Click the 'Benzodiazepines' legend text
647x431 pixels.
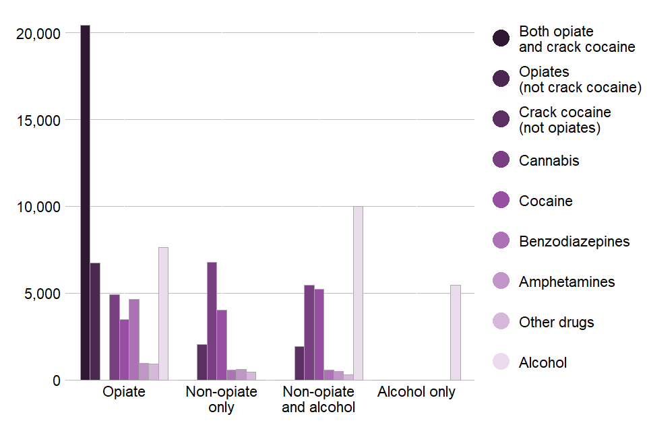(574, 241)
